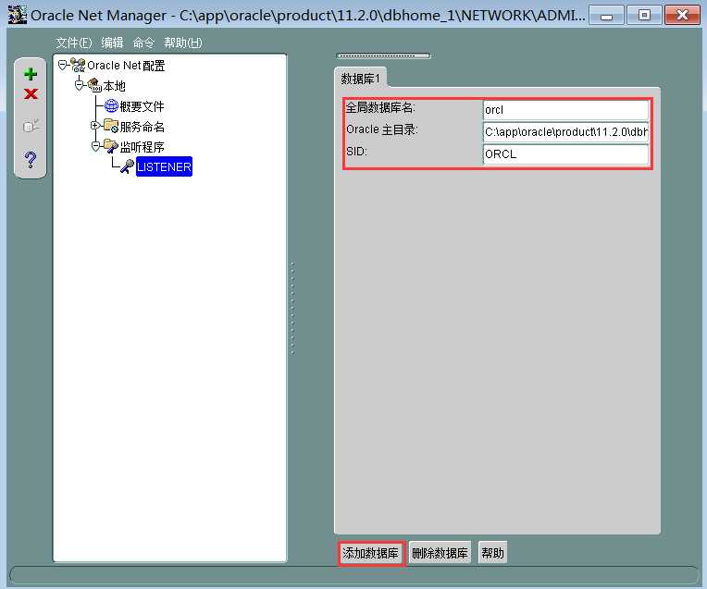707x589 pixels.
Task: Select the LISTENER tree item
Action: pyautogui.click(x=164, y=166)
